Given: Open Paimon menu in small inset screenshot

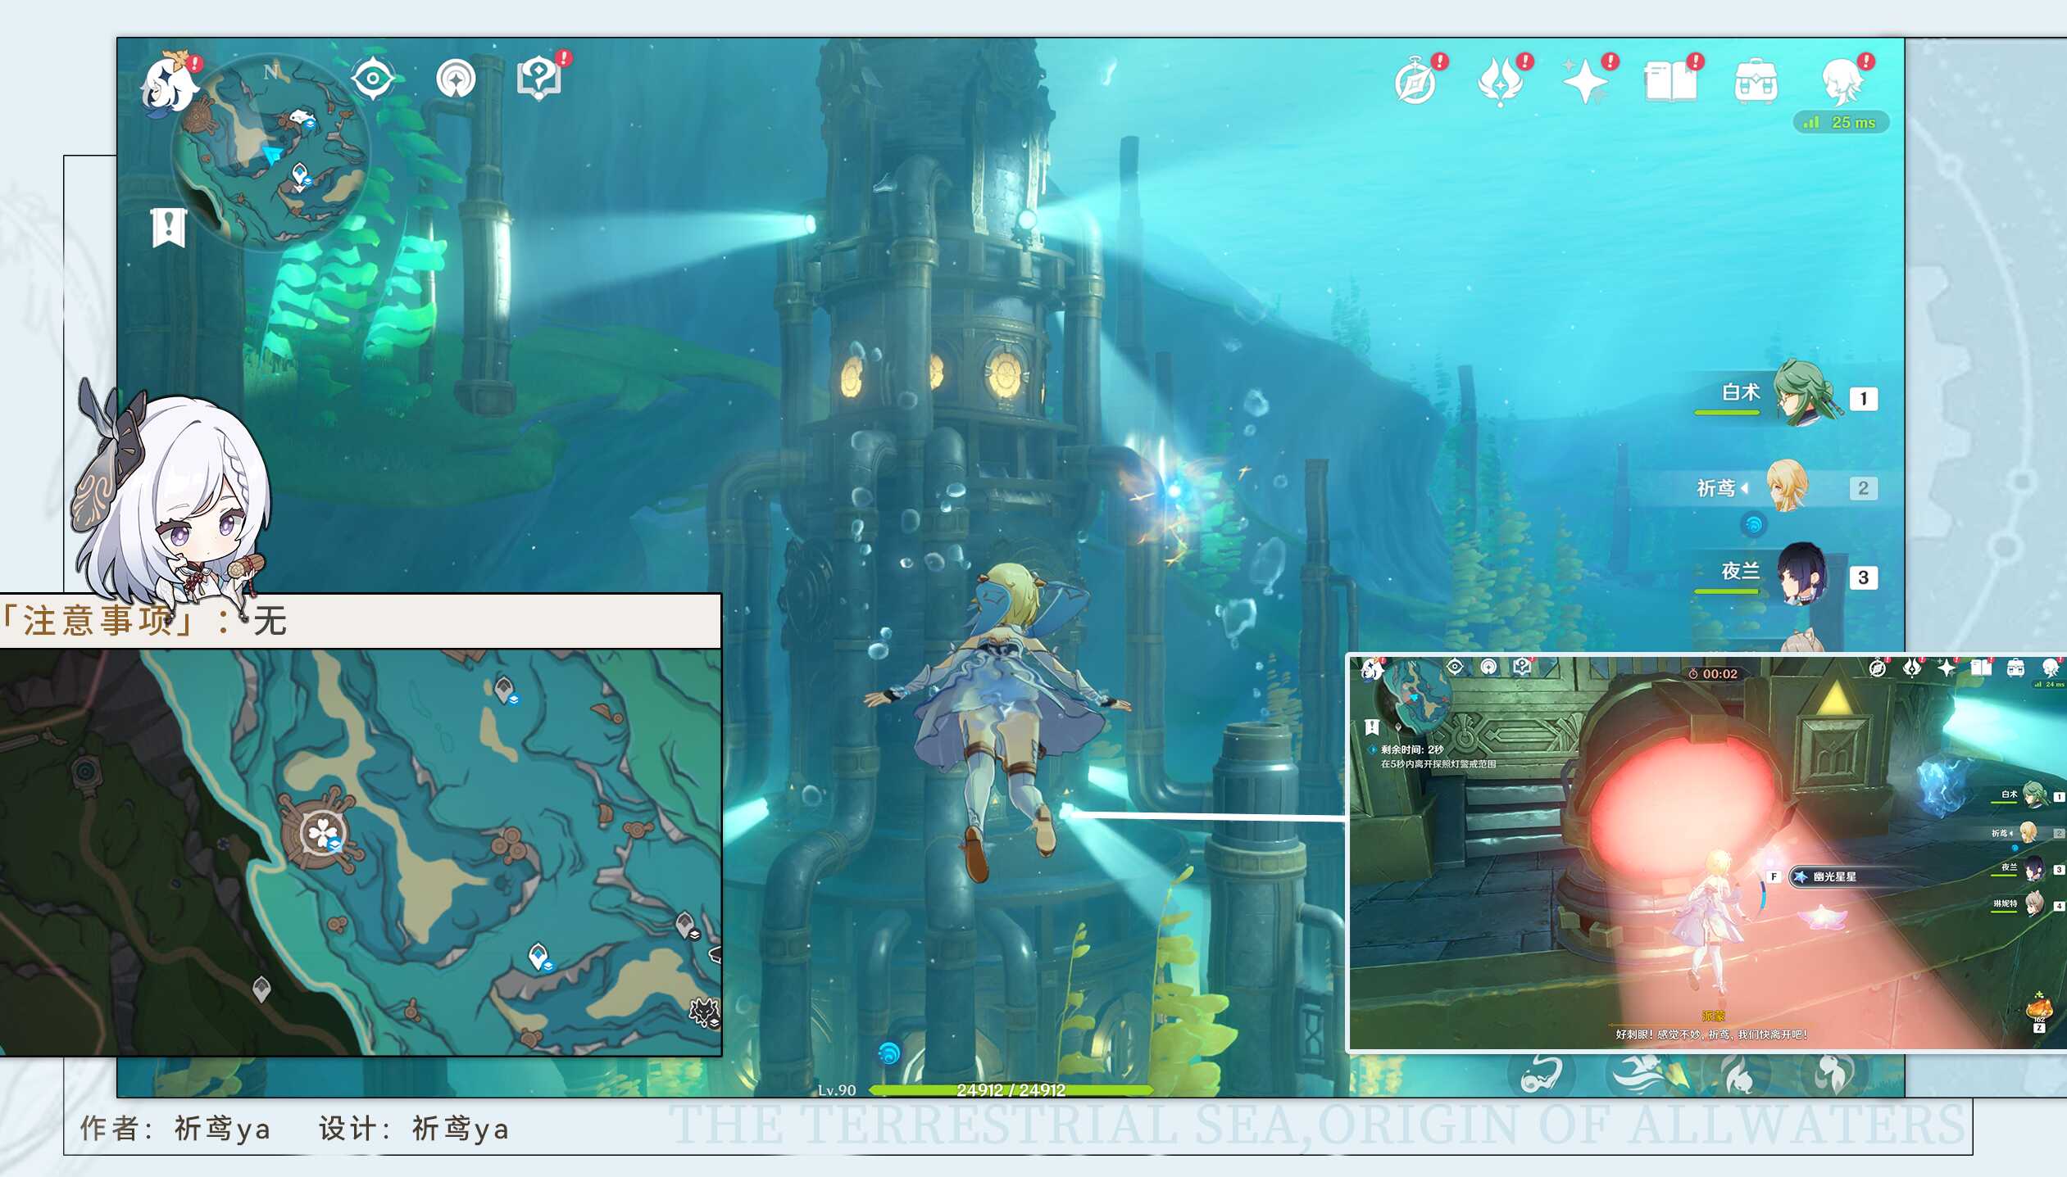Looking at the screenshot, I should pyautogui.click(x=1371, y=670).
